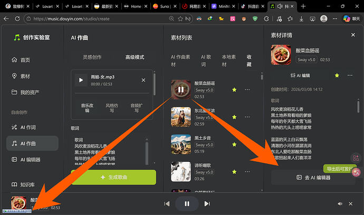Click the zoom magnifier icon in address bar
Viewport: 364px width, 215px height.
click(171, 19)
